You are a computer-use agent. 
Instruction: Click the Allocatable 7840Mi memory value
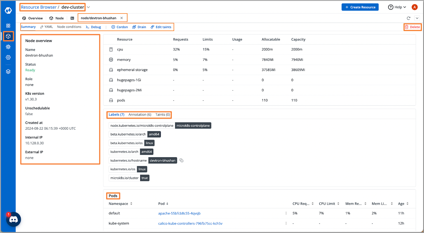(x=268, y=60)
